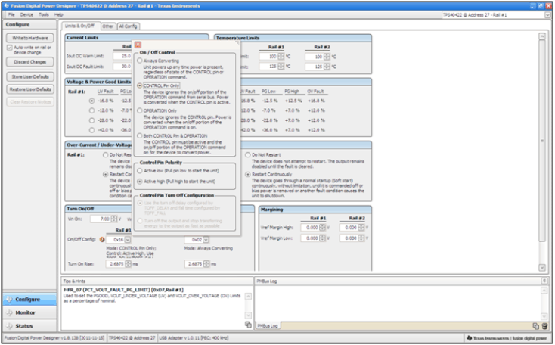Open the Tools menu

pos(44,14)
